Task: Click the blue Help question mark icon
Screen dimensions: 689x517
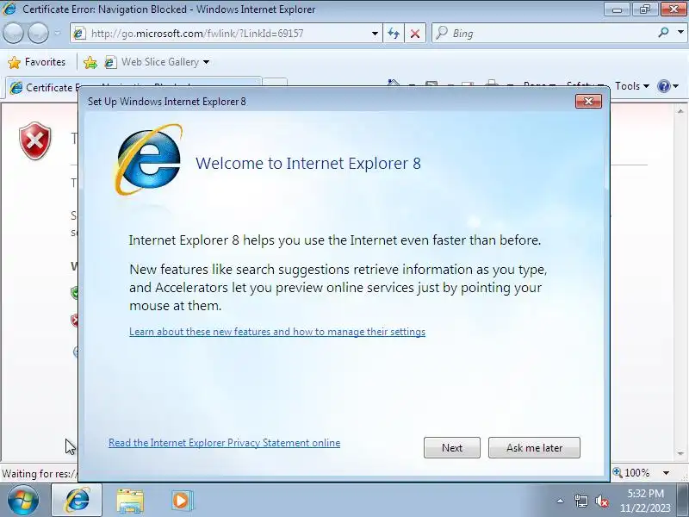Action: (x=663, y=86)
